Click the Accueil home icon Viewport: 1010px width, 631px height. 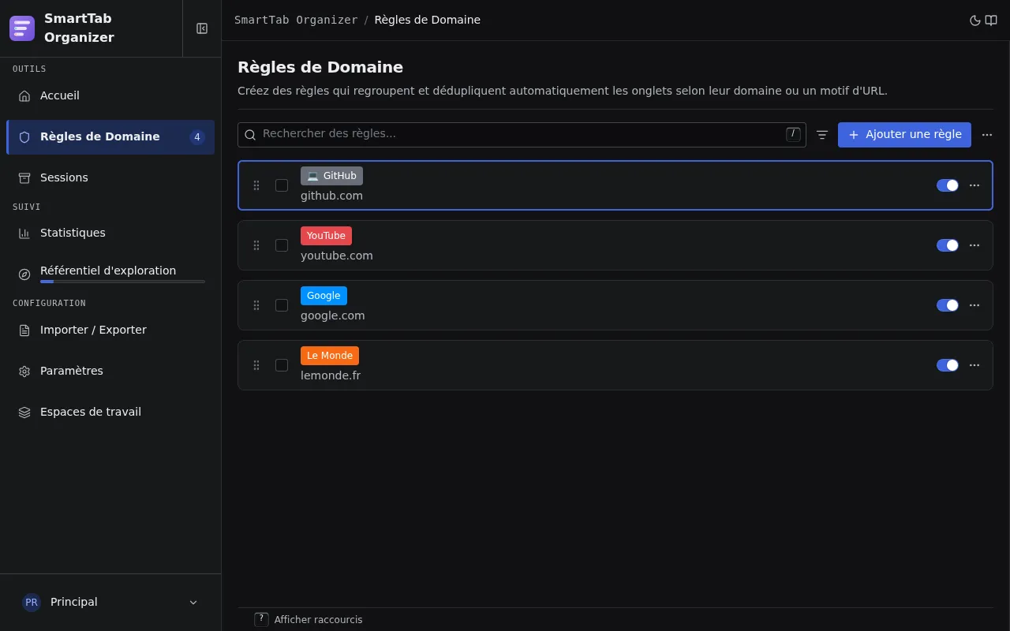[x=24, y=96]
